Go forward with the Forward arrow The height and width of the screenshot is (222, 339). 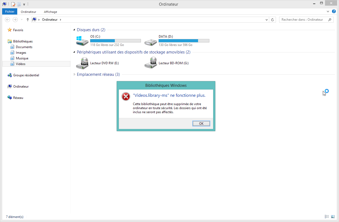pyautogui.click(x=15, y=20)
